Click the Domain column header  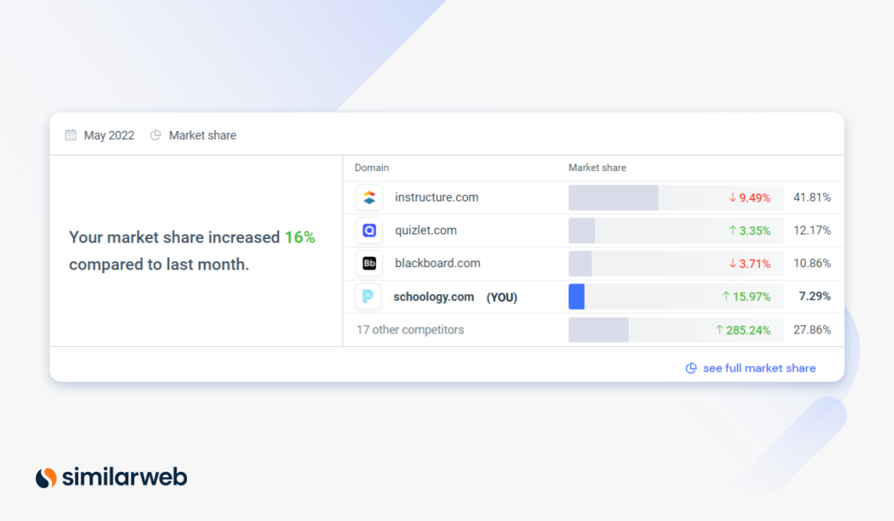click(372, 168)
